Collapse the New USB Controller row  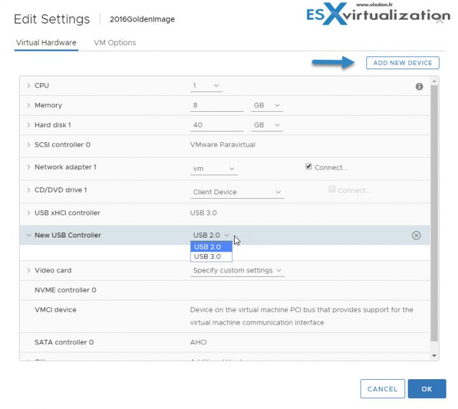[x=29, y=236]
